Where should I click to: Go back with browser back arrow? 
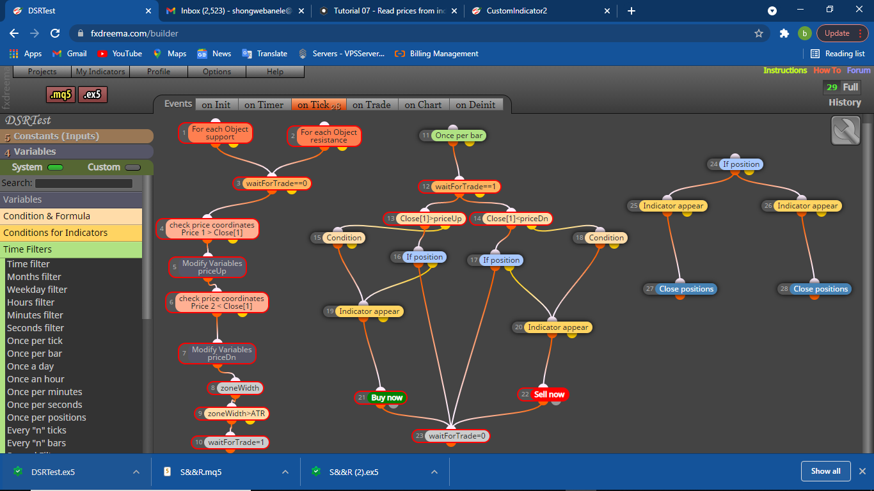click(x=14, y=33)
